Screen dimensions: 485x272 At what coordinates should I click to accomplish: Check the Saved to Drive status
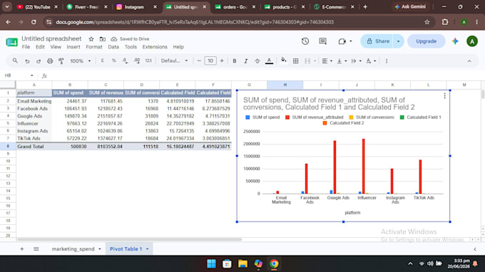pos(131,39)
